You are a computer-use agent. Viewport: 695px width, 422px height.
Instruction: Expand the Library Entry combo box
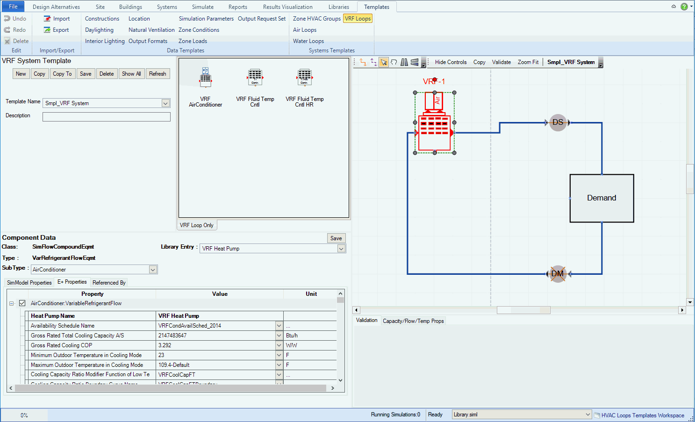[341, 249]
